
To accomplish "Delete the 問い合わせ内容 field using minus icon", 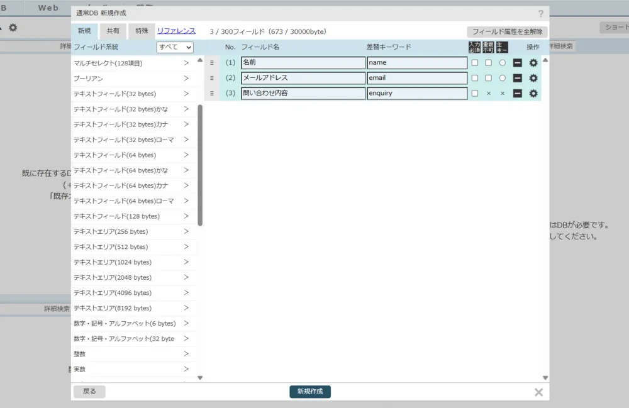I will click(x=518, y=94).
